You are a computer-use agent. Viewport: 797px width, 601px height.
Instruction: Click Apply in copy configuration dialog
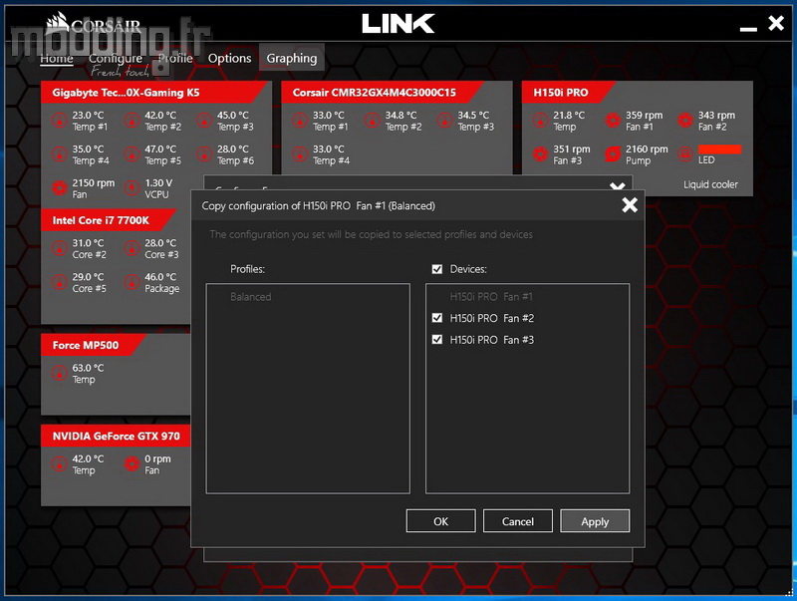click(595, 521)
